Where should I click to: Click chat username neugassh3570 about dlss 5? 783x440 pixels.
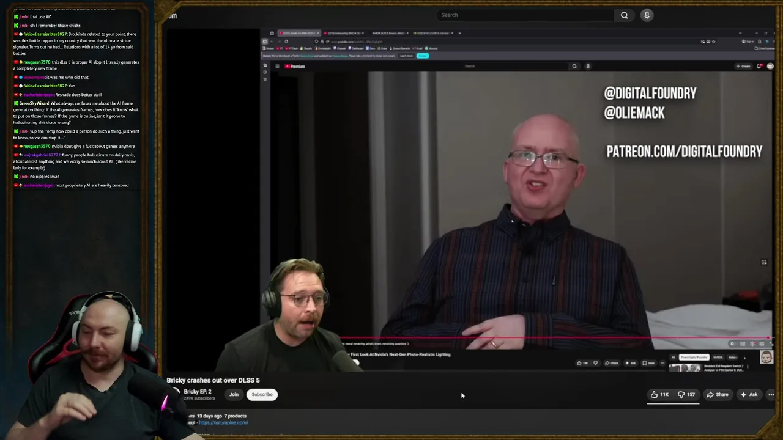coord(37,62)
